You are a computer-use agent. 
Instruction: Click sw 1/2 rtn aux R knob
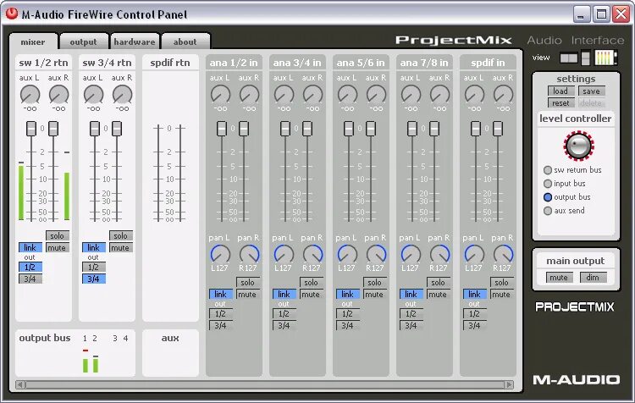[x=58, y=95]
